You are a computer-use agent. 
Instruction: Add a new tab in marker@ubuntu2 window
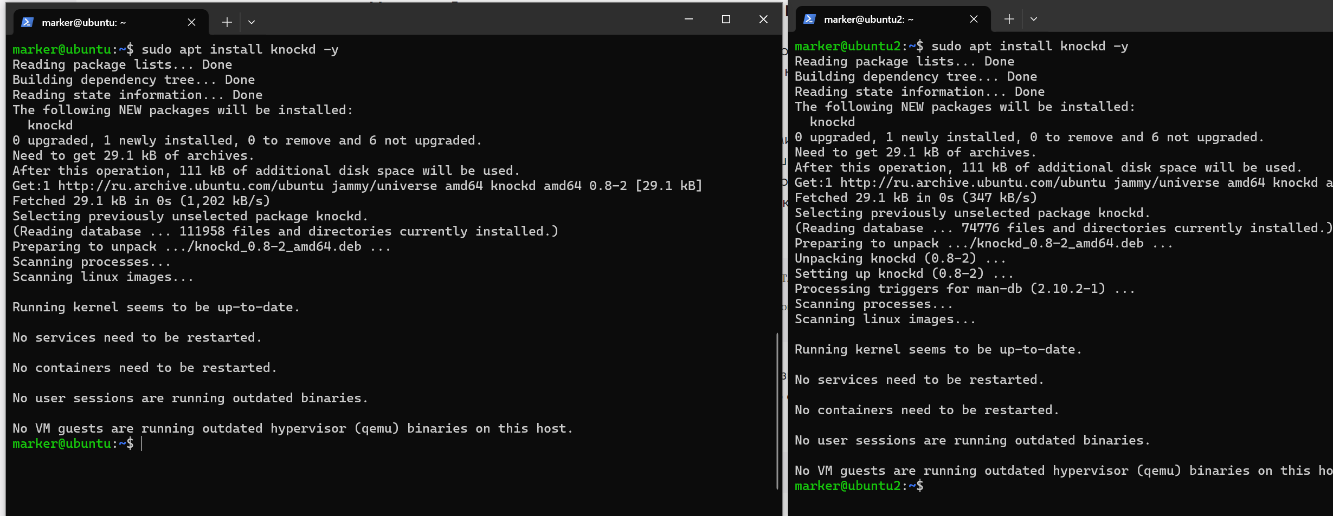pyautogui.click(x=1009, y=19)
